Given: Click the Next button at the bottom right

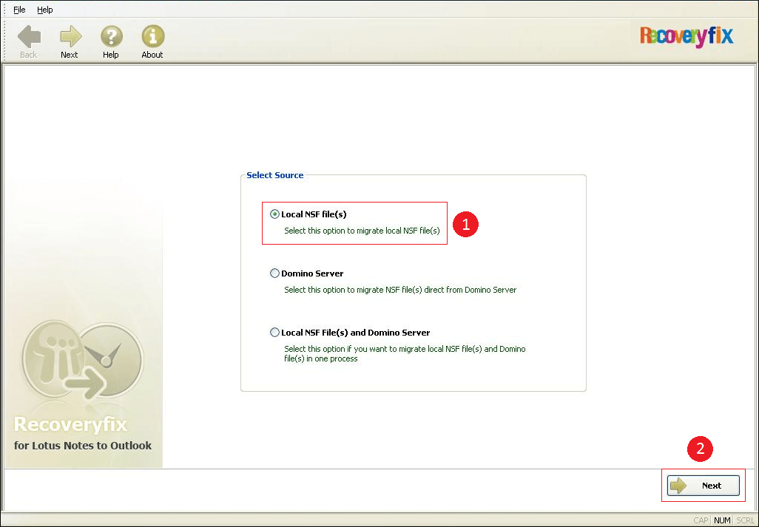Looking at the screenshot, I should [x=704, y=486].
